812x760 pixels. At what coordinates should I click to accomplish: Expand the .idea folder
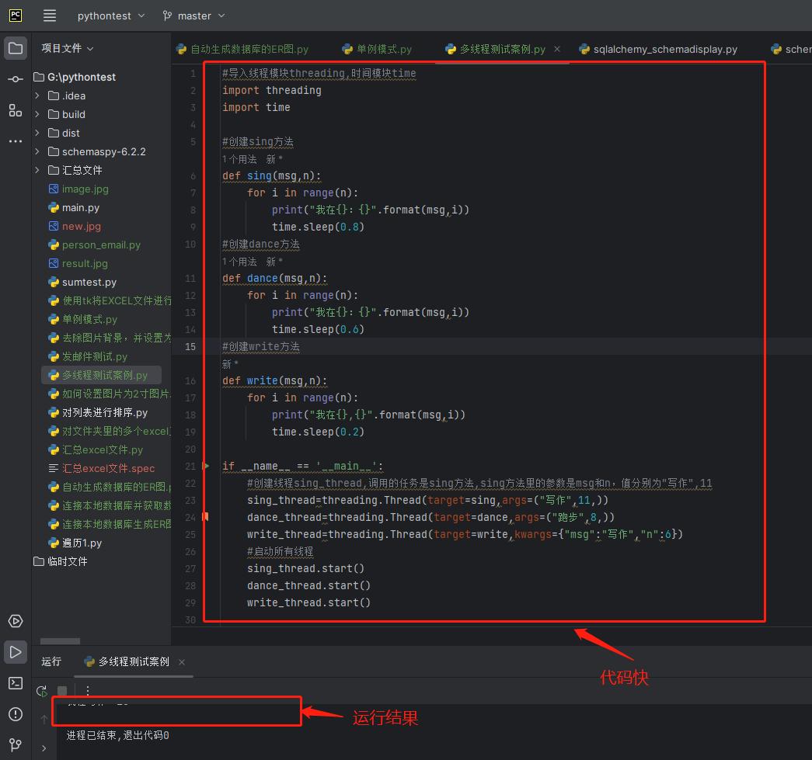[x=37, y=95]
